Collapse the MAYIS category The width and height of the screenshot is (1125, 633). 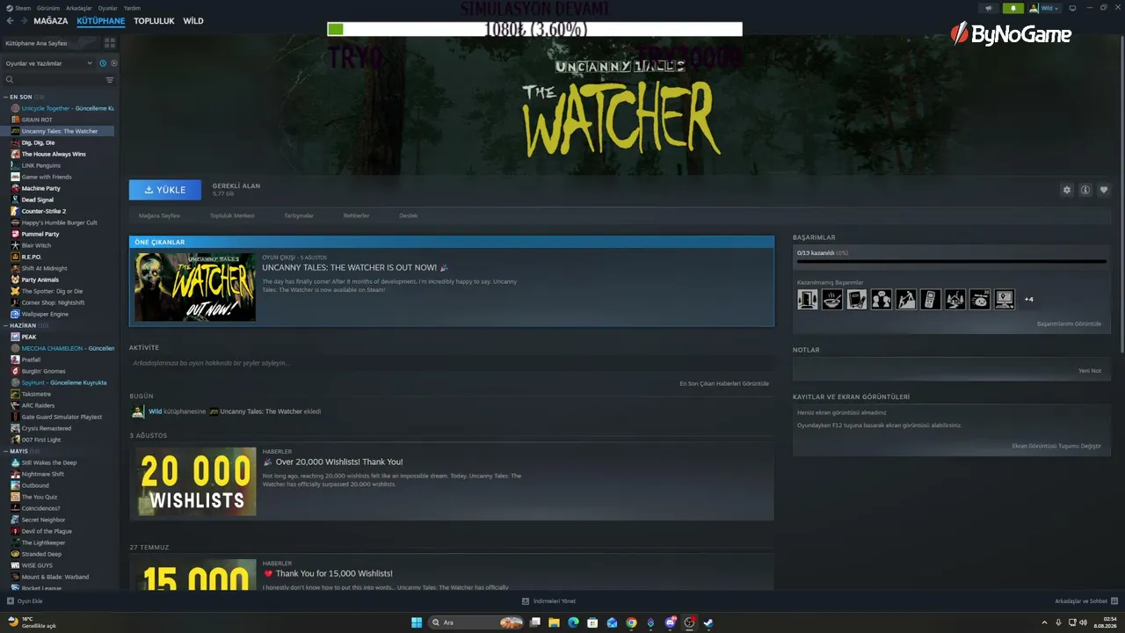click(6, 451)
